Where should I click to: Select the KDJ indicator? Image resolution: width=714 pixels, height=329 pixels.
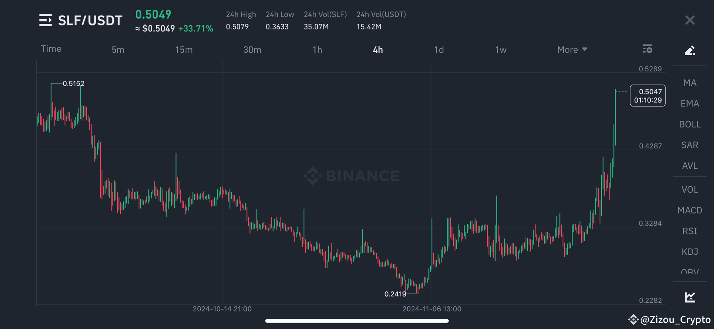[x=690, y=252]
